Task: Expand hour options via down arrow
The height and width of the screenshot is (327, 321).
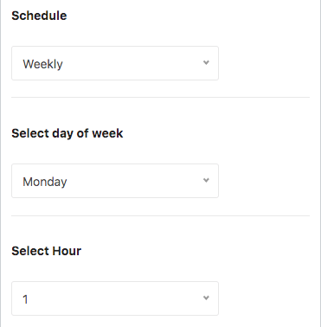Action: [206, 298]
